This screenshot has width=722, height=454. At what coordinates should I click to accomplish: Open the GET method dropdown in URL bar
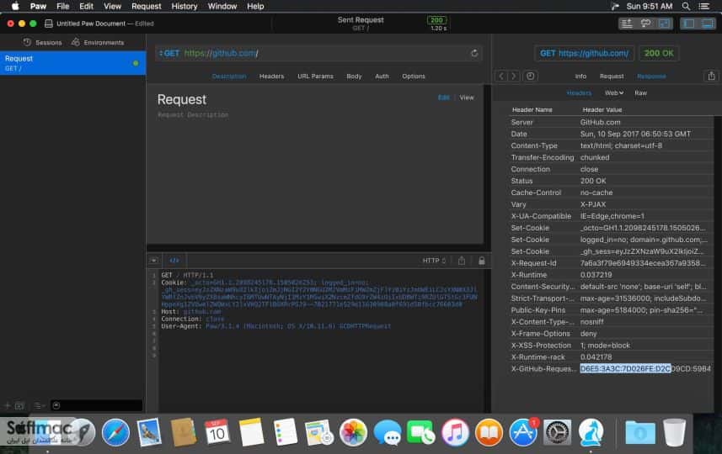tap(169, 53)
